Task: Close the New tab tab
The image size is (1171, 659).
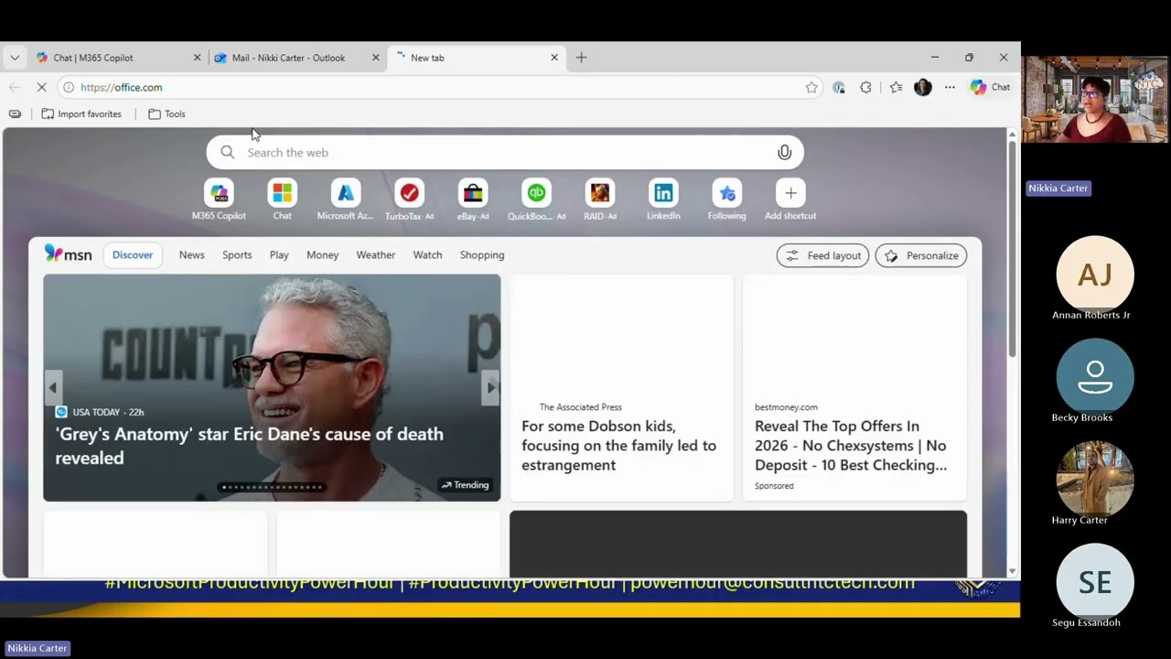Action: coord(554,58)
